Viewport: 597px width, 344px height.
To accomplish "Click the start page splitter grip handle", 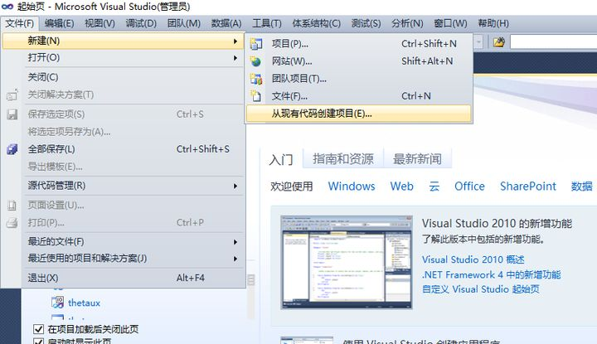I will pyautogui.click(x=251, y=280).
